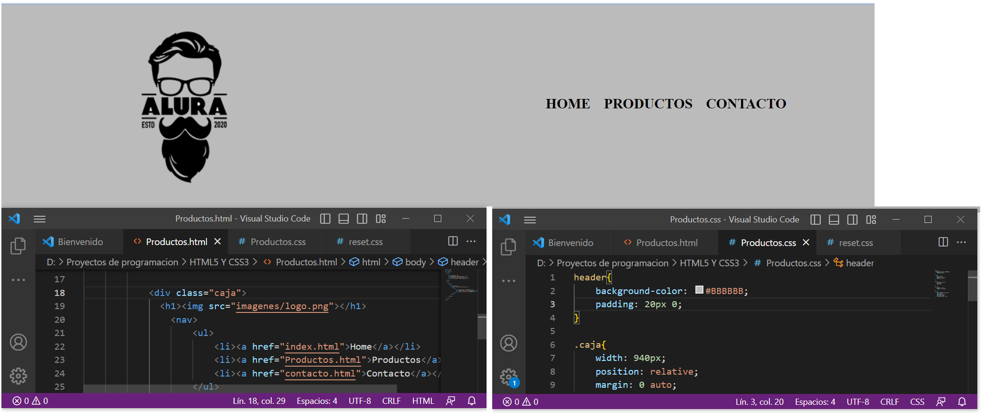Open notifications bell in Productos.css status bar
This screenshot has height=418, width=983.
[962, 402]
